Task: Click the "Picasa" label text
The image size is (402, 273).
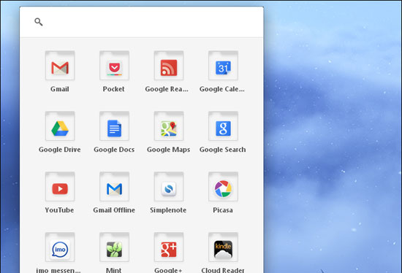Action: pyautogui.click(x=223, y=210)
